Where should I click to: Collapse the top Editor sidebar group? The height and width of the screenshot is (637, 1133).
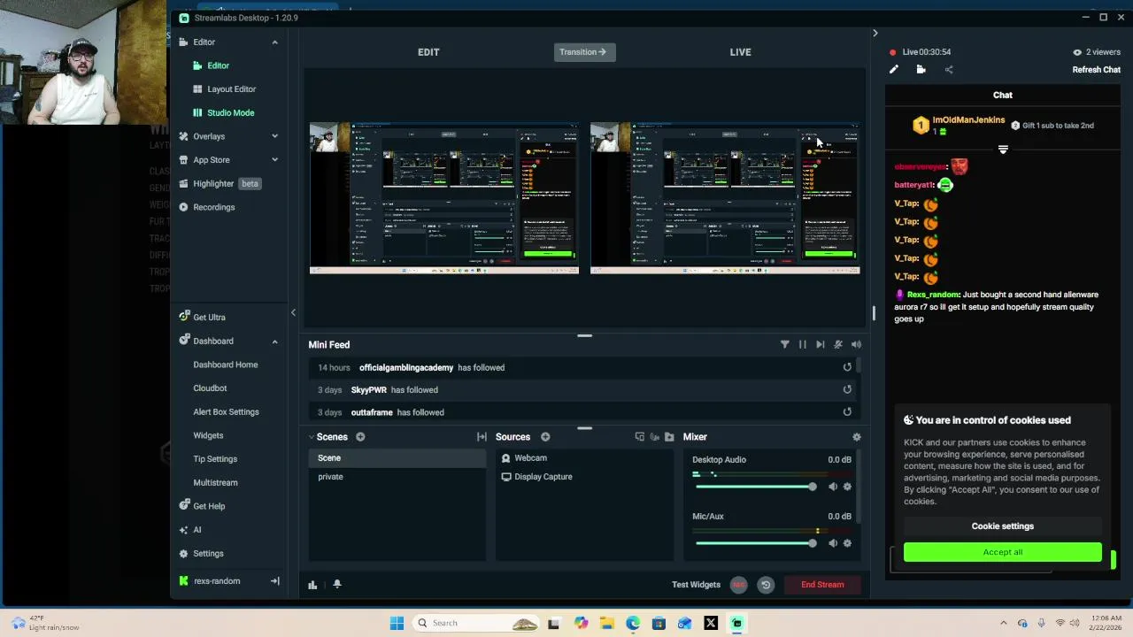[x=274, y=42]
